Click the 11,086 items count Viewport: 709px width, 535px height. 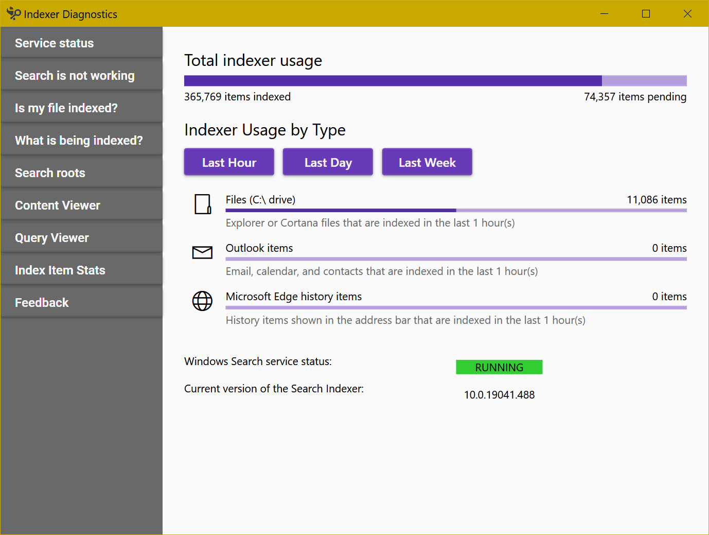coord(657,200)
